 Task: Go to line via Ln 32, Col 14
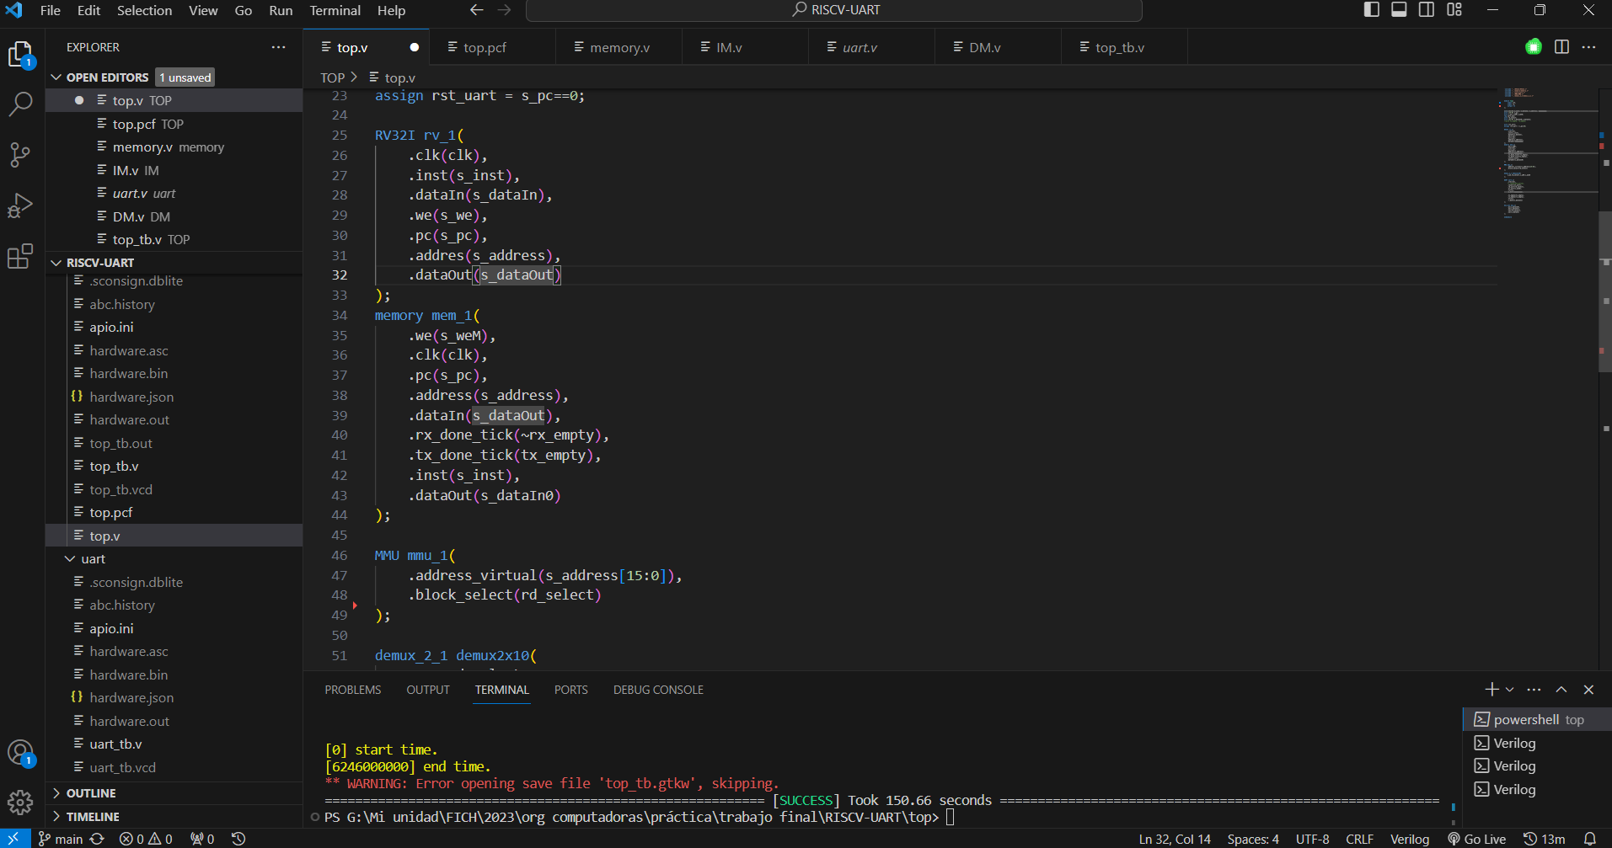(x=1175, y=839)
